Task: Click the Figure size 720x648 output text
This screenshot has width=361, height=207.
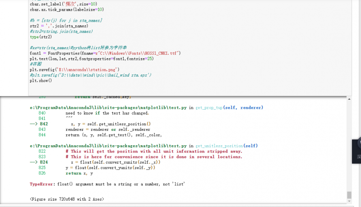Action: point(67,199)
